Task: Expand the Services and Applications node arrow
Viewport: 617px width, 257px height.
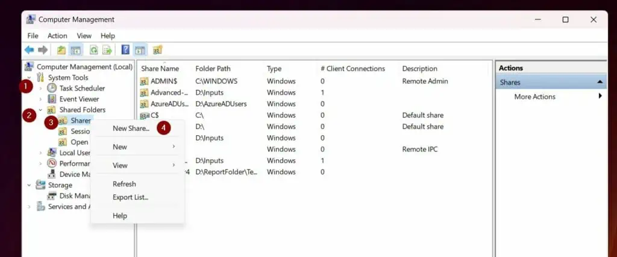Action: click(29, 206)
